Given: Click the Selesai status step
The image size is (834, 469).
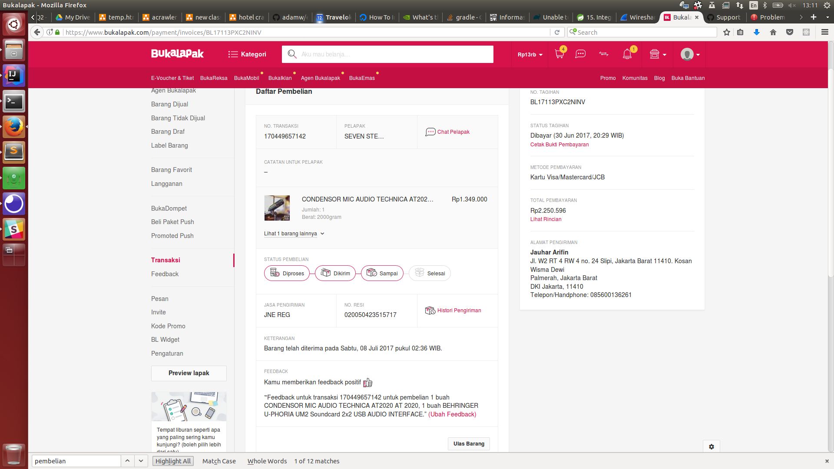Looking at the screenshot, I should pos(430,274).
